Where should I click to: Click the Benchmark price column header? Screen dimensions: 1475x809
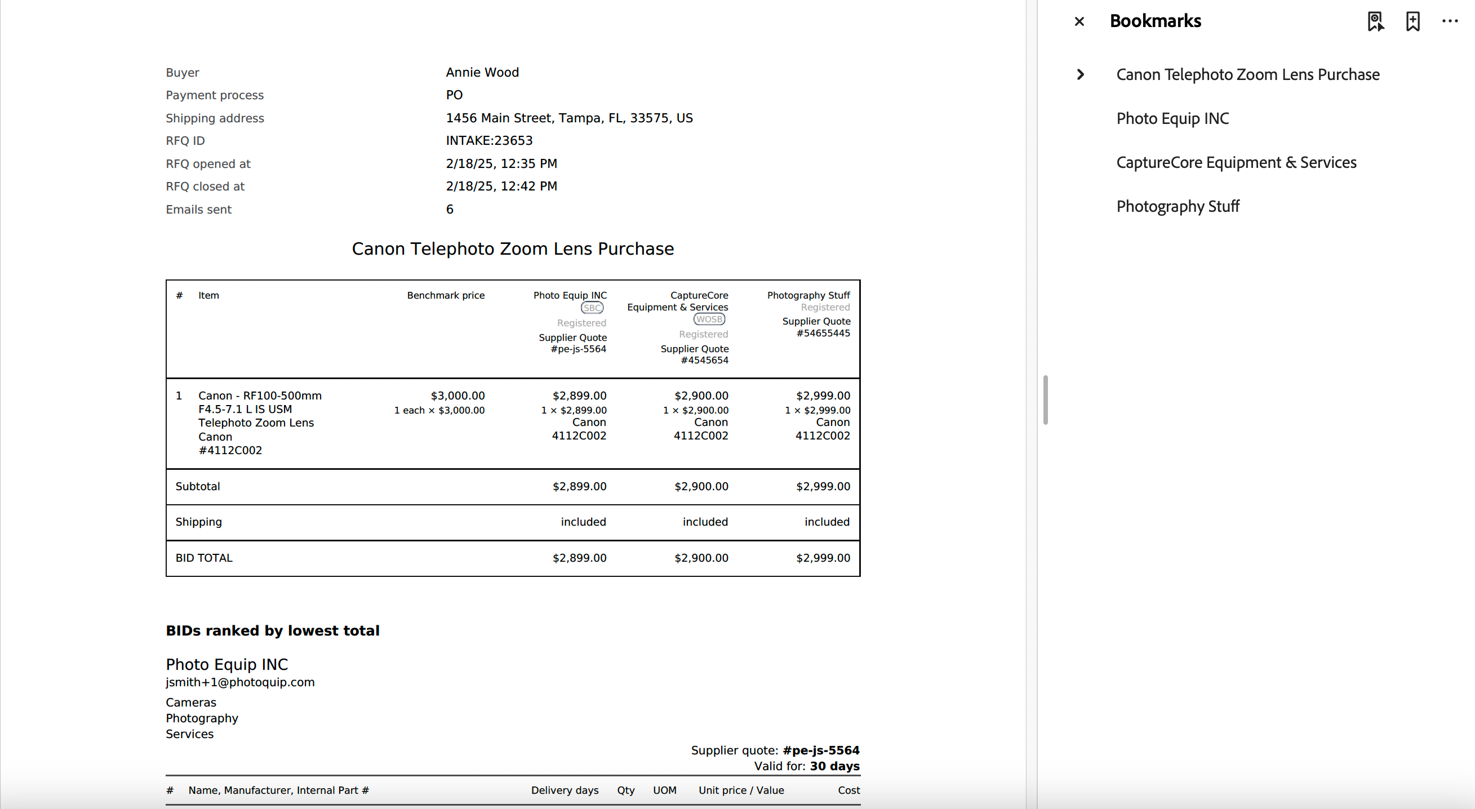[446, 295]
